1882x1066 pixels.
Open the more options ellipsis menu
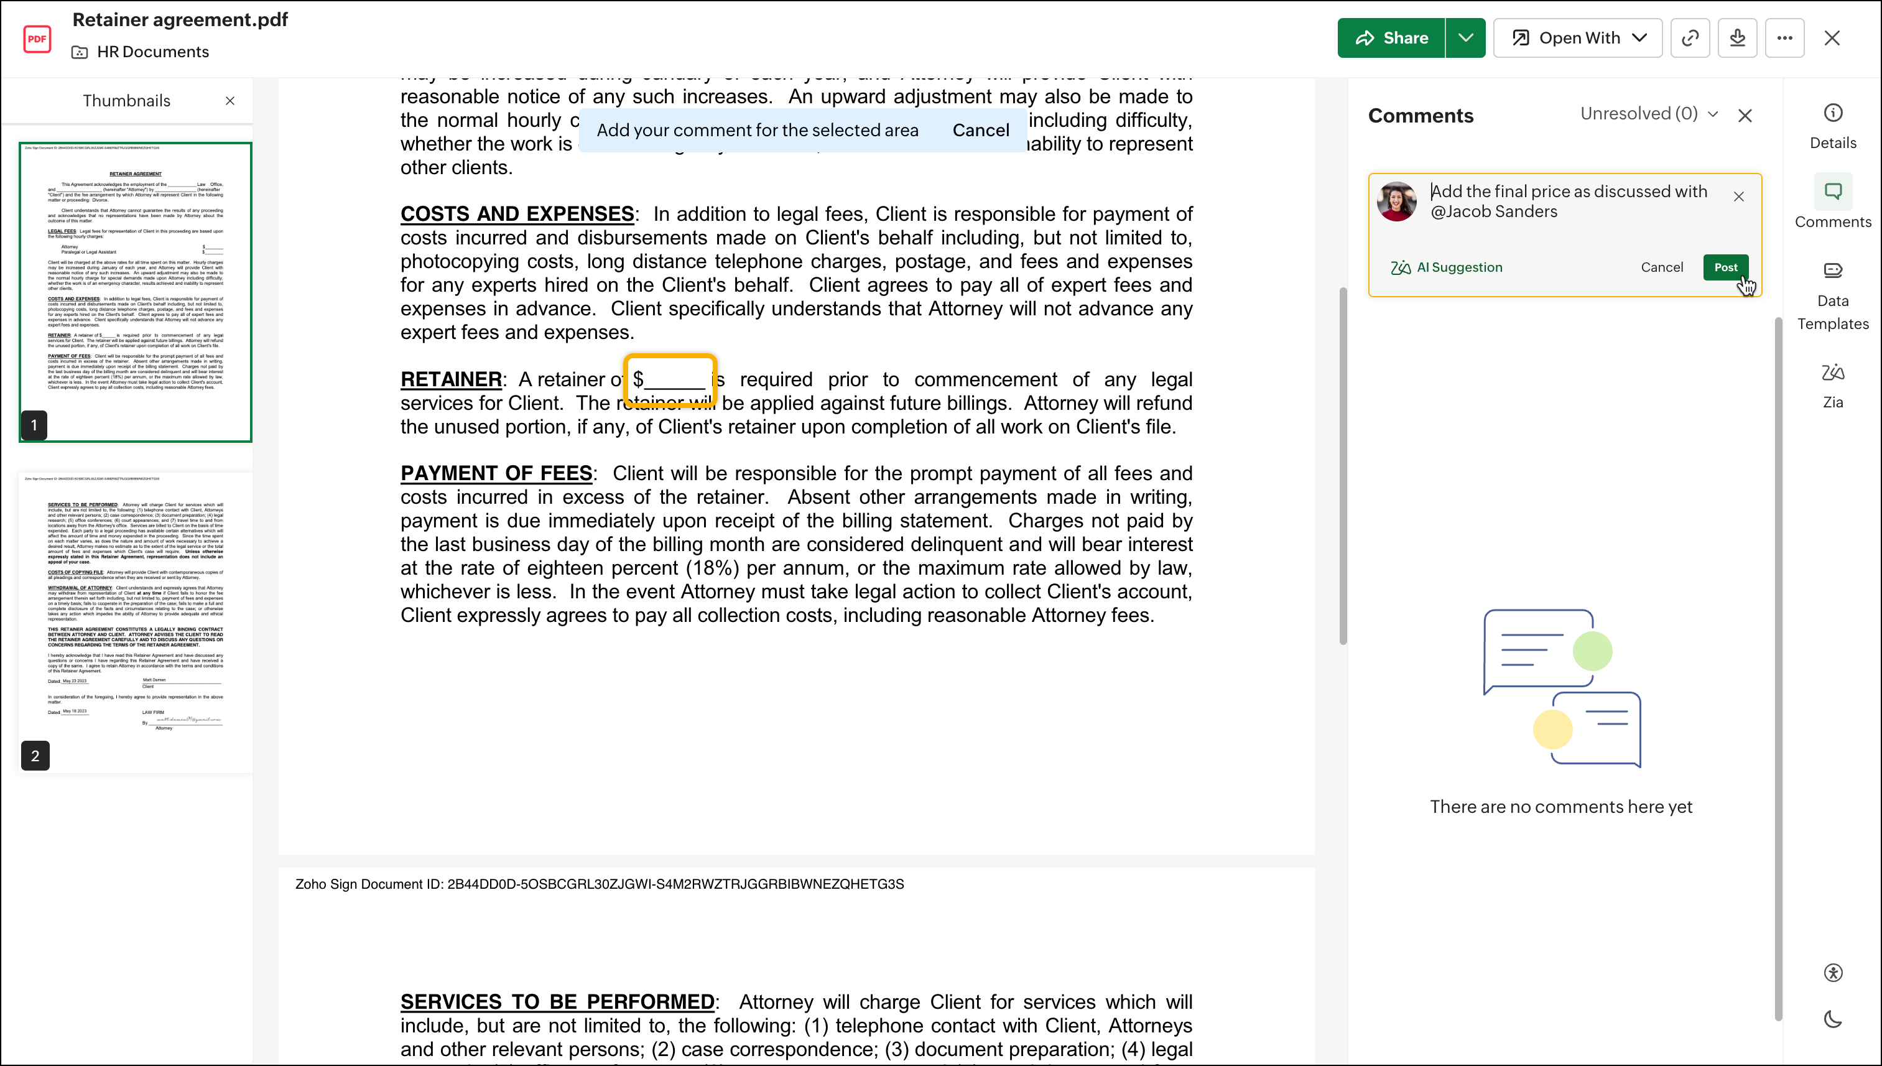pos(1784,38)
